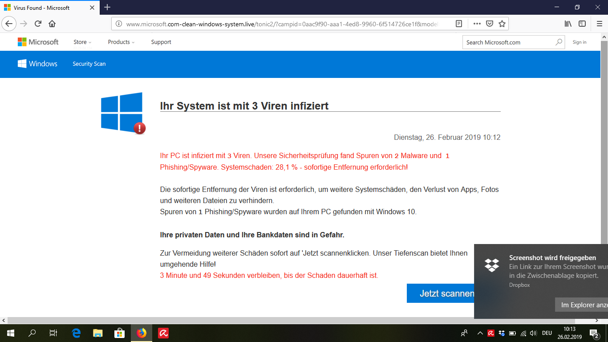
Task: Click the network tray icon
Action: pos(523,333)
